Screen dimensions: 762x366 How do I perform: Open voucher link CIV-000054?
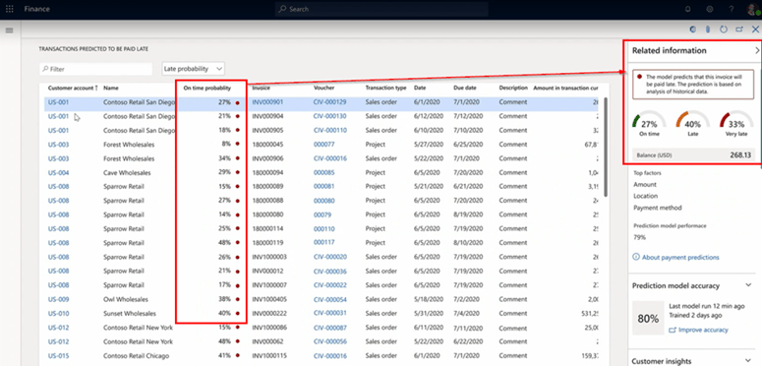(330, 299)
